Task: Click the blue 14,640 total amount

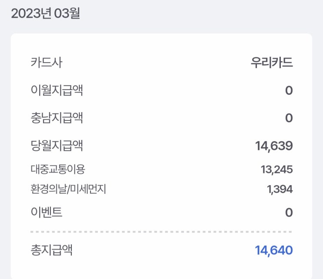Action: click(274, 250)
